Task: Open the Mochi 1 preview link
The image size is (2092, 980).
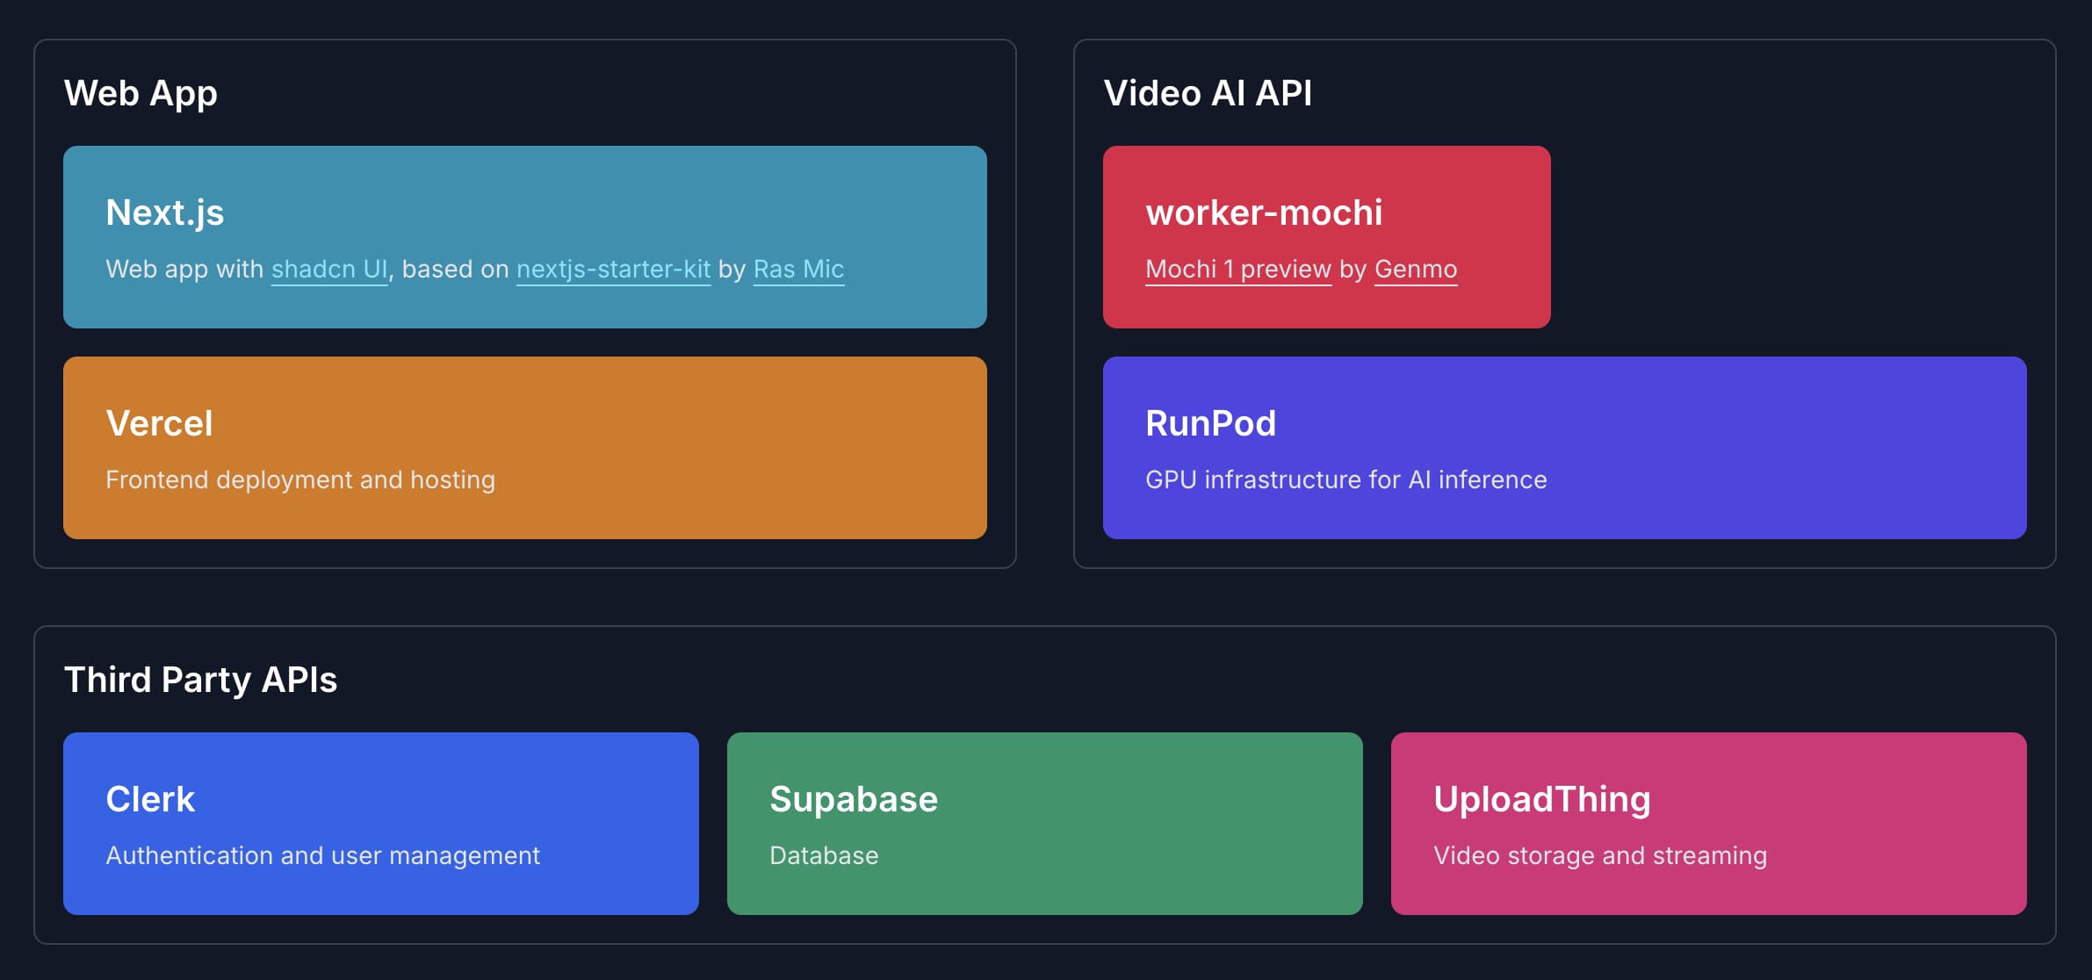Action: [1238, 269]
